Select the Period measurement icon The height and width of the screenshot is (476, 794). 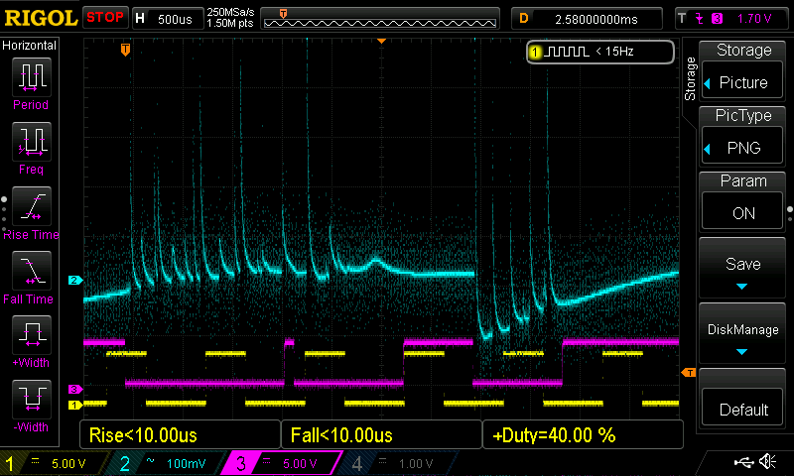click(31, 79)
